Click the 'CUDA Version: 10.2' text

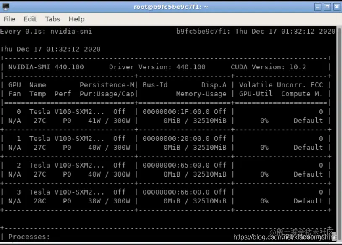click(269, 67)
